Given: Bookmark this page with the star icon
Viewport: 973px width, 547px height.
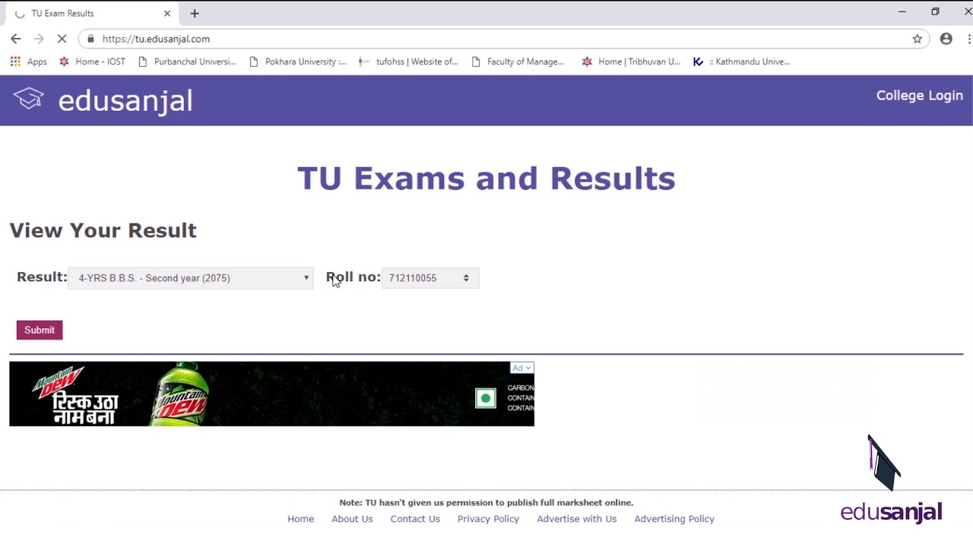Looking at the screenshot, I should click(918, 39).
